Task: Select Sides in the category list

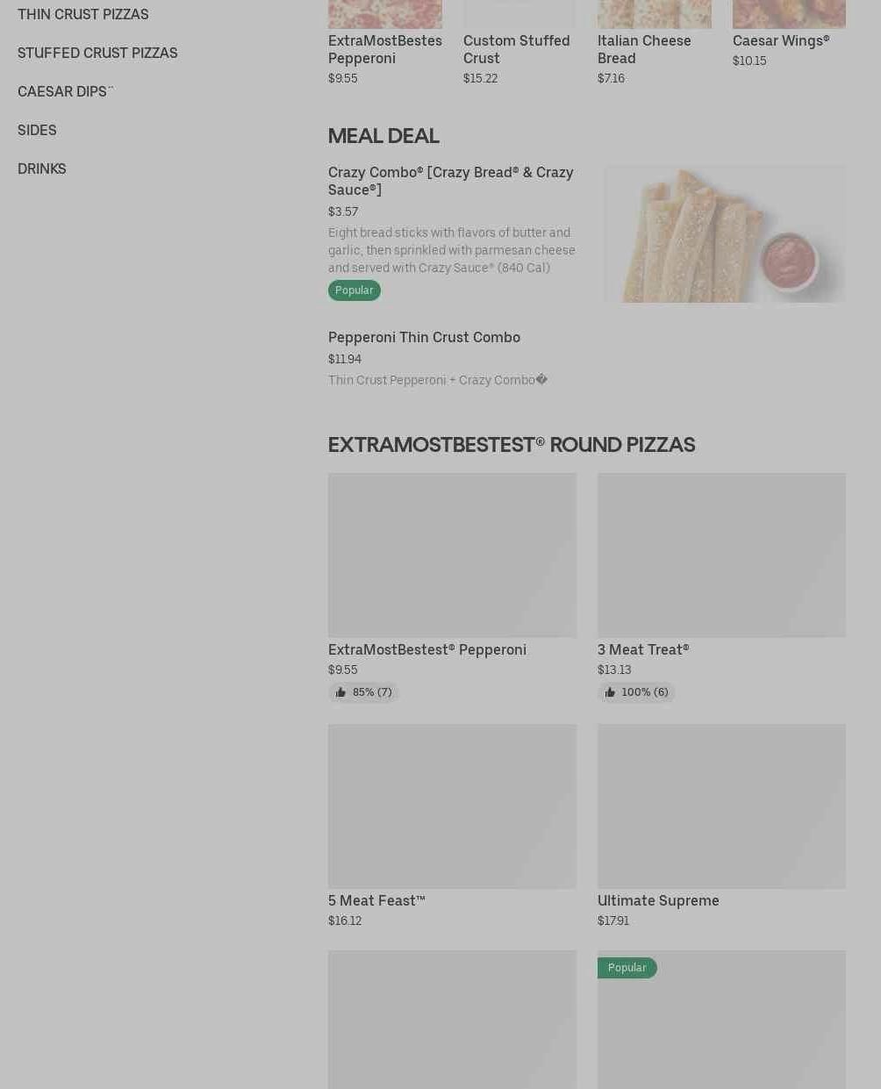Action: [x=37, y=130]
